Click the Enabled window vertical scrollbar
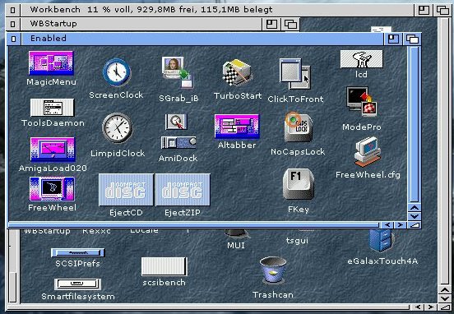The height and width of the screenshot is (314, 454). point(415,124)
